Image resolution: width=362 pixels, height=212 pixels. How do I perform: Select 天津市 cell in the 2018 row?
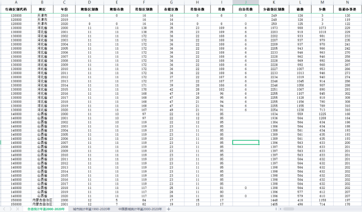tap(42, 16)
